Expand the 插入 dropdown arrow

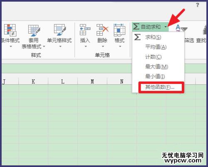pyautogui.click(x=86, y=47)
